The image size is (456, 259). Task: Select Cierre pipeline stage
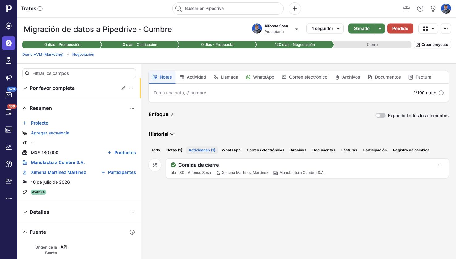tap(372, 45)
